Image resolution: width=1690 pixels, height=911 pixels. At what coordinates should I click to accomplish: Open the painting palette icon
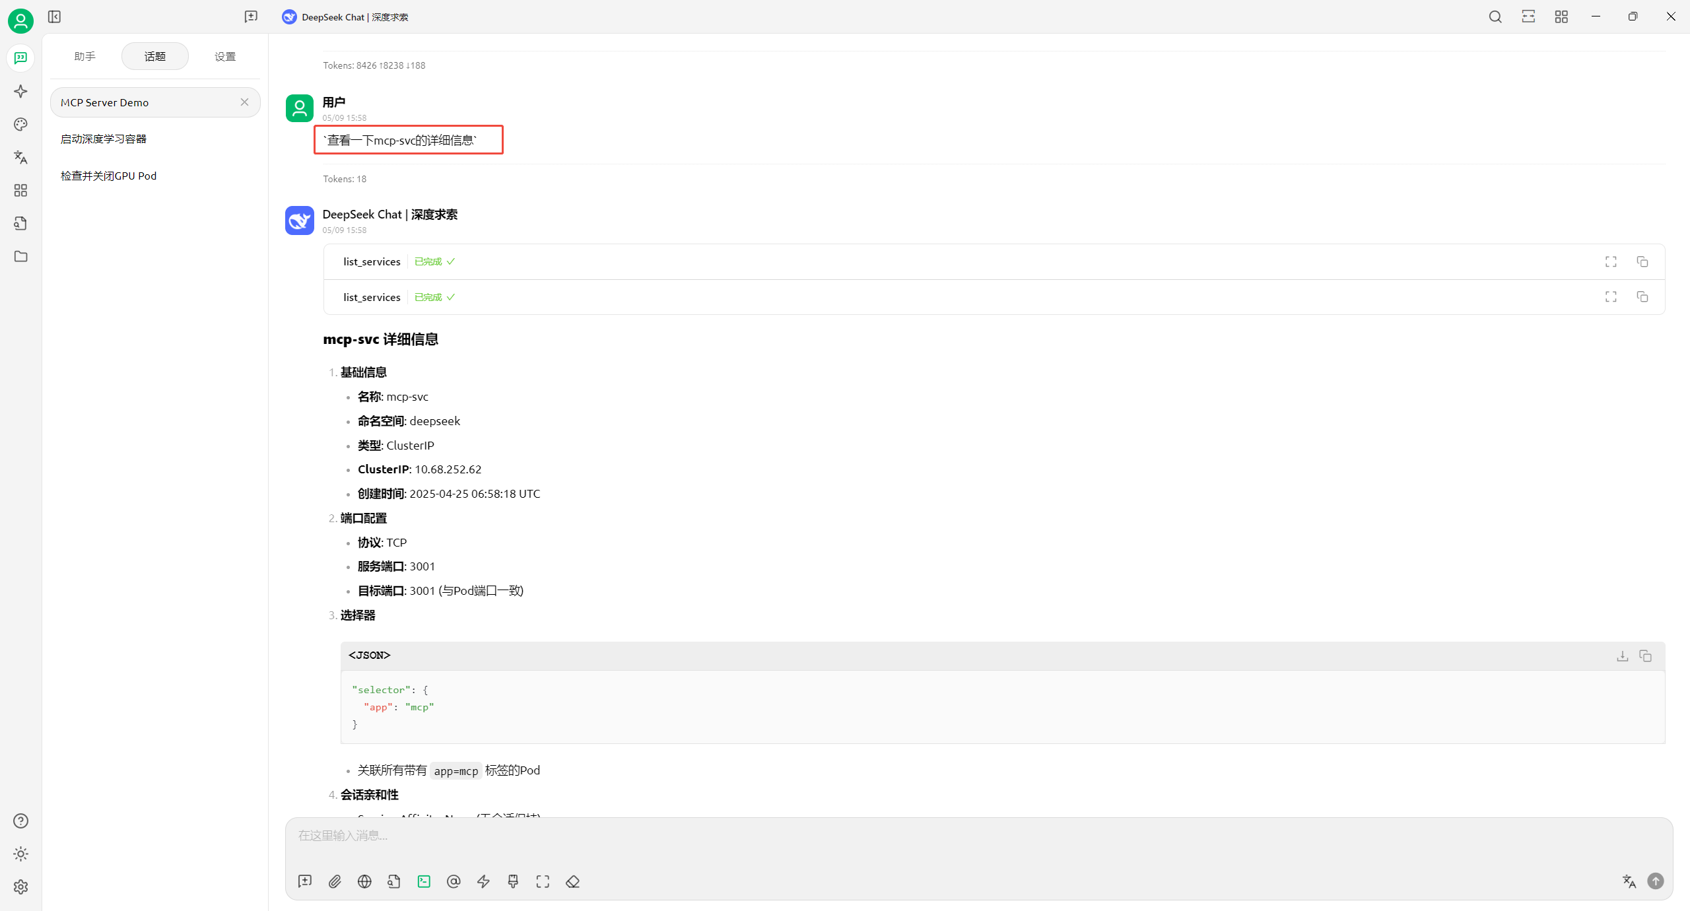click(x=20, y=124)
